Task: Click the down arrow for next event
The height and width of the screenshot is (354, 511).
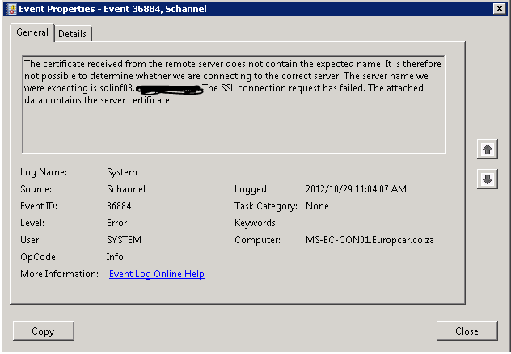Action: click(487, 179)
